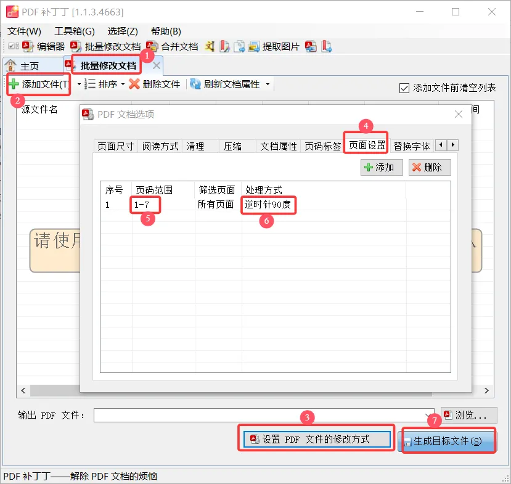The width and height of the screenshot is (511, 484).
Task: Click the red PDF icon after the yellow 文 icon
Action: coord(224,47)
